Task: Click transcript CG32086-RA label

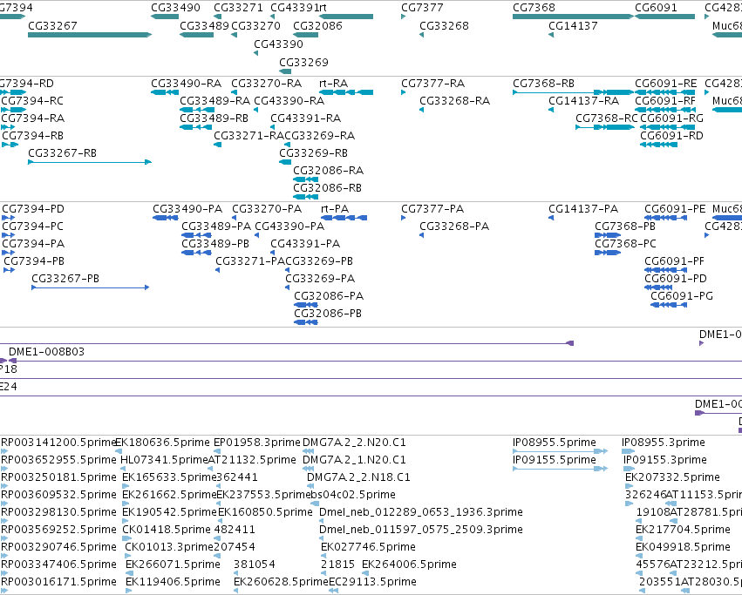Action: (329, 171)
